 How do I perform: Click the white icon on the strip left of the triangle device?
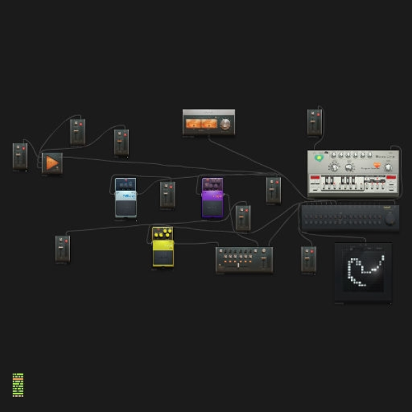(x=18, y=147)
